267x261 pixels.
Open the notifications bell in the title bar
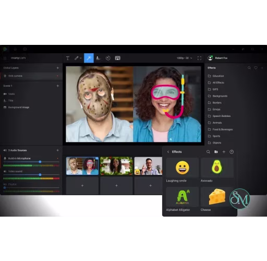pos(15,49)
